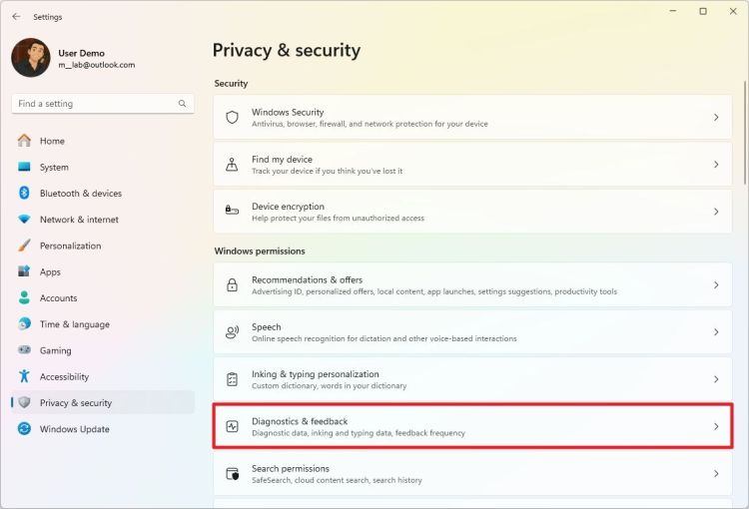Expand the Diagnostics & feedback chevron
This screenshot has height=509, width=749.
point(716,426)
